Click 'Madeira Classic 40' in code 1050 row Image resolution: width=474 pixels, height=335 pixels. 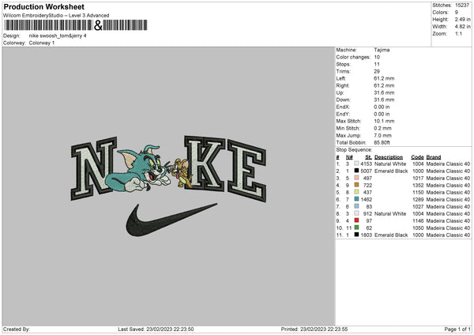click(448, 228)
